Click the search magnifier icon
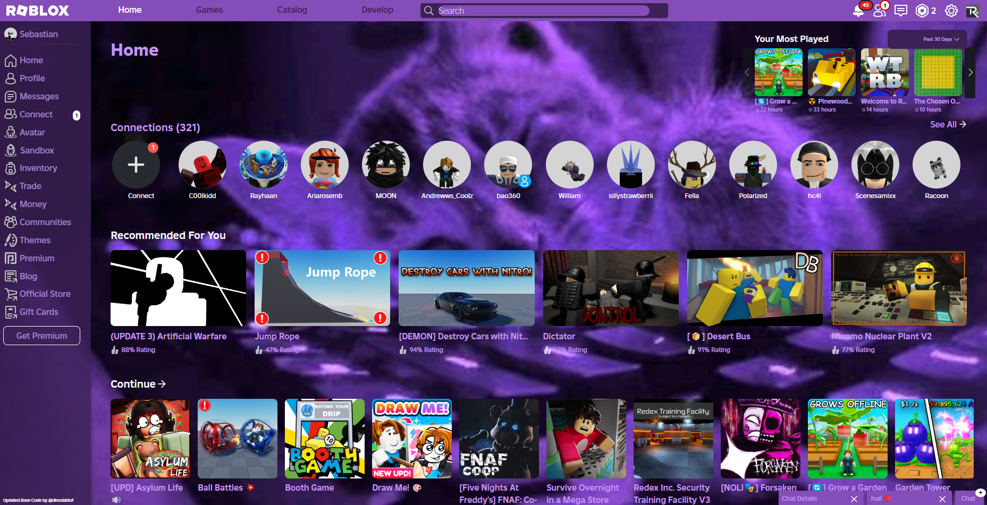 pyautogui.click(x=429, y=11)
